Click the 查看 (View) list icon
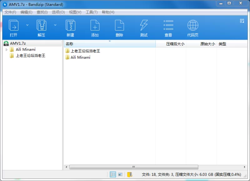This screenshot has height=181, width=250. point(168,25)
